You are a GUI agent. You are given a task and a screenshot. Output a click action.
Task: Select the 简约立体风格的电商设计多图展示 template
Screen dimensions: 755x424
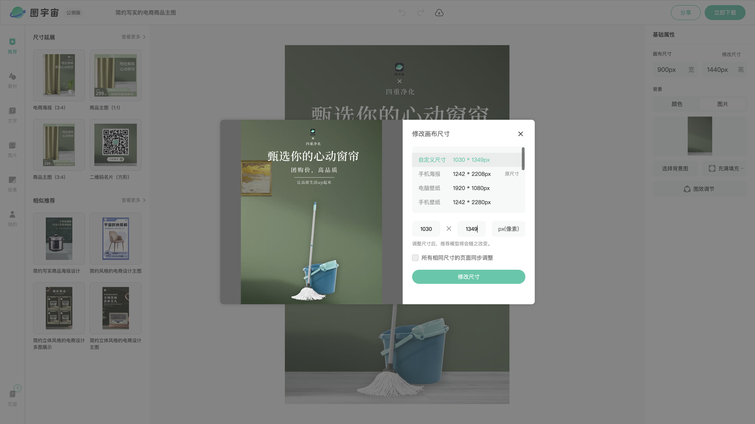[x=59, y=308]
